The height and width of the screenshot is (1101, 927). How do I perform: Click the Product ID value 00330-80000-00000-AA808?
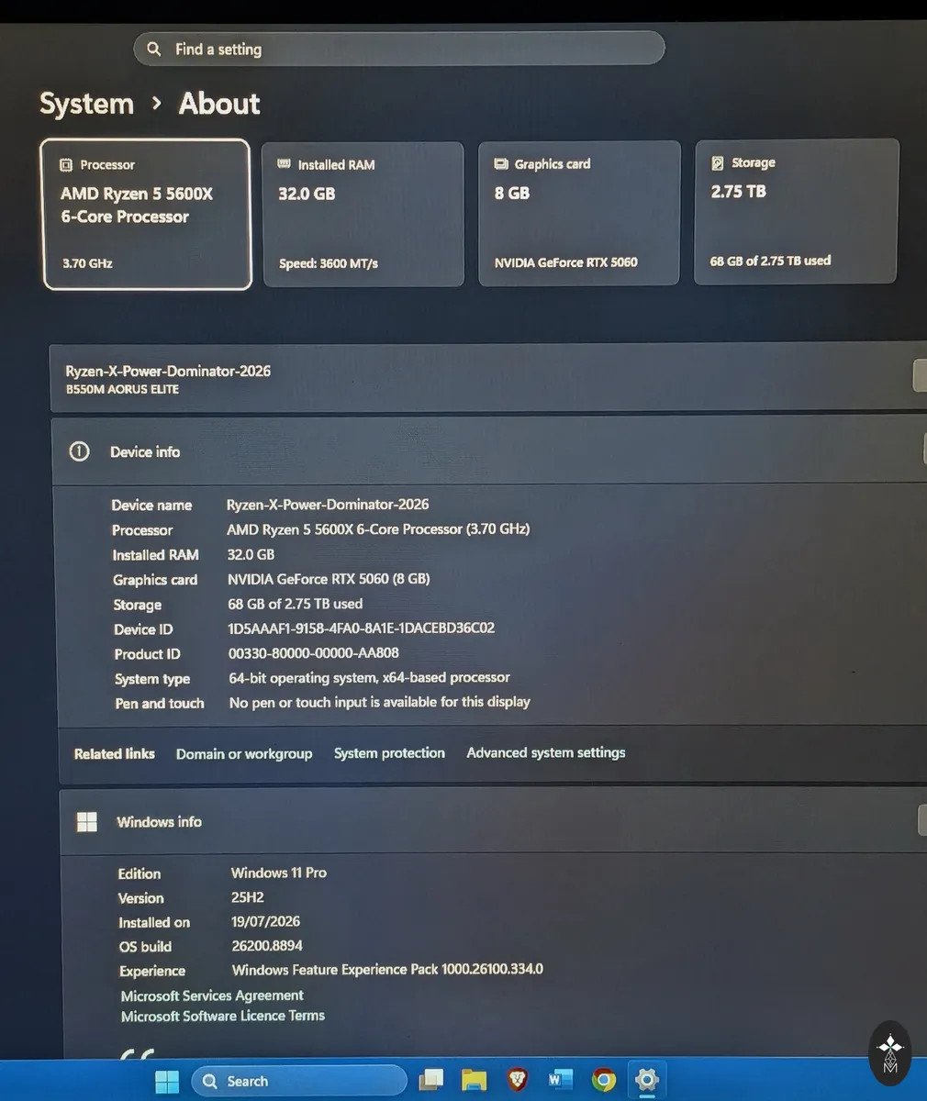pyautogui.click(x=314, y=653)
